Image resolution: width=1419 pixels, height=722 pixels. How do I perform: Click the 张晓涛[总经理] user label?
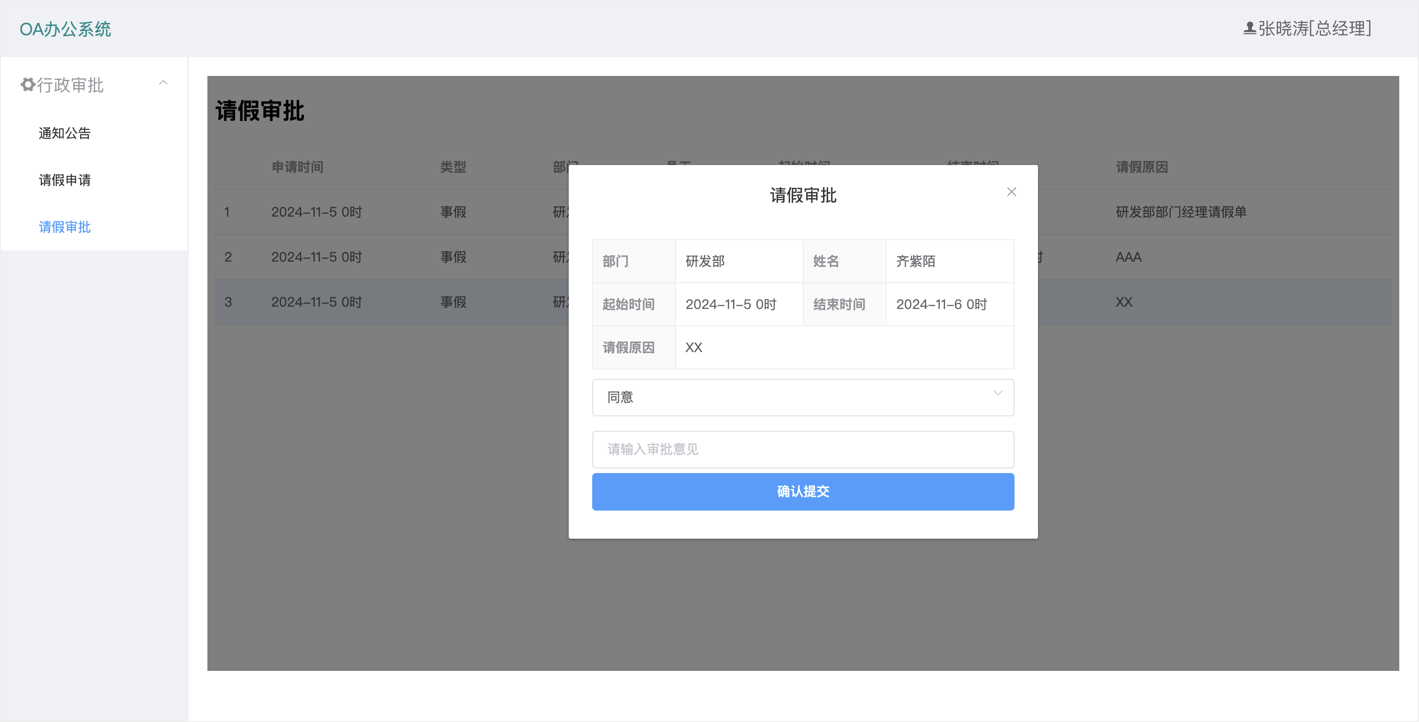(x=1314, y=28)
